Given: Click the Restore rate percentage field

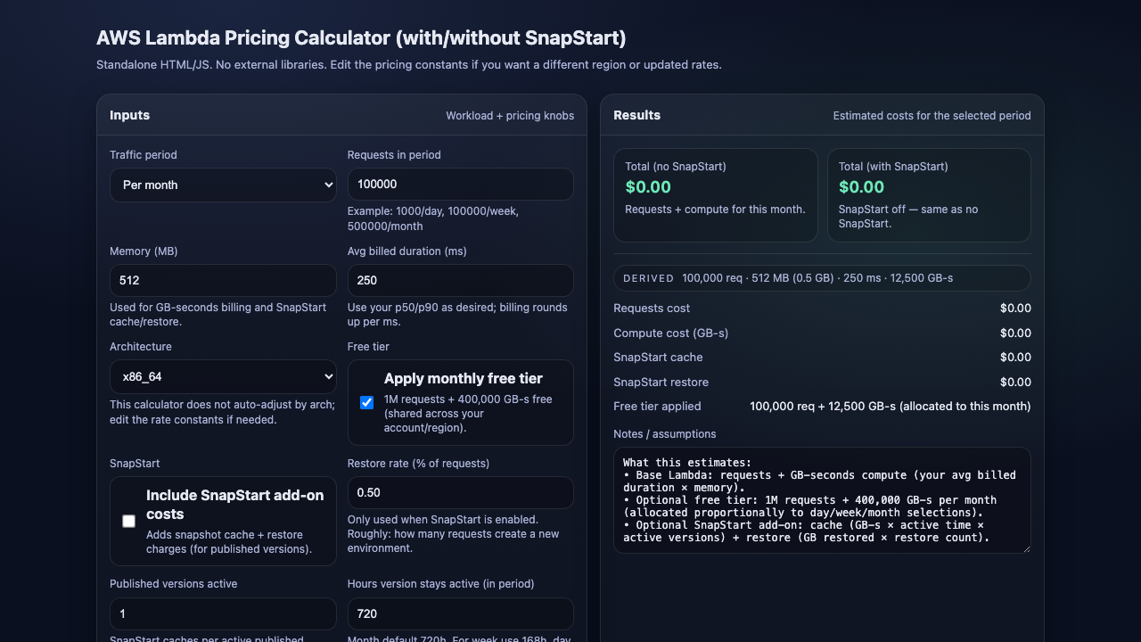Looking at the screenshot, I should [x=460, y=492].
